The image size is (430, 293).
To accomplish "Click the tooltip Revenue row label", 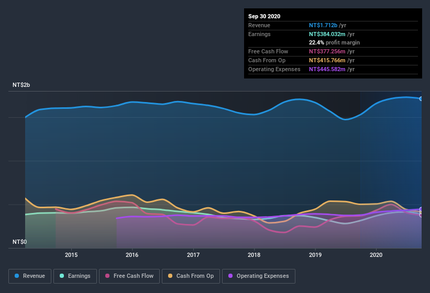I will (259, 25).
